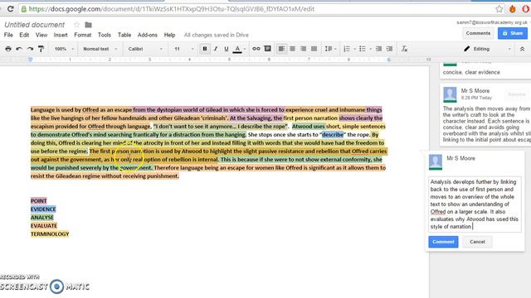
Task: Collapse the menus with the chevron icon
Action: point(522,49)
